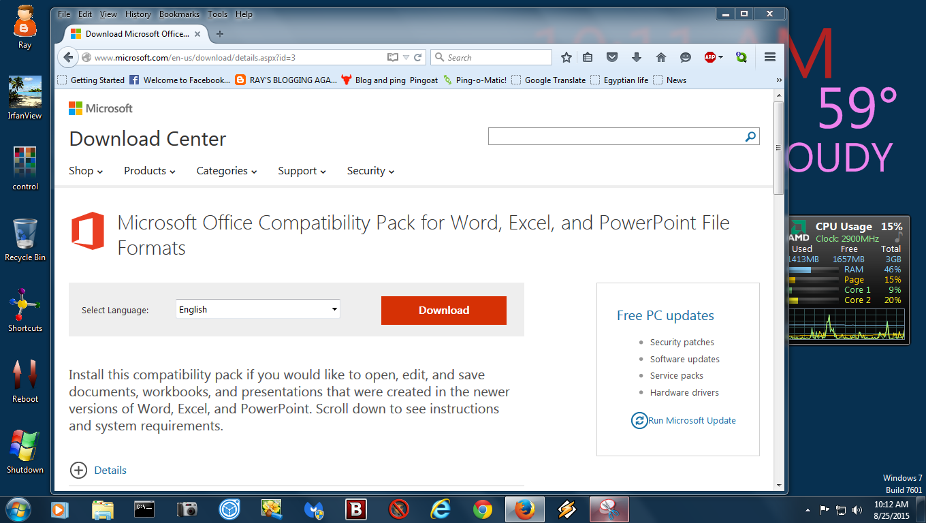
Task: Click the Microsoft logo
Action: pyautogui.click(x=101, y=108)
